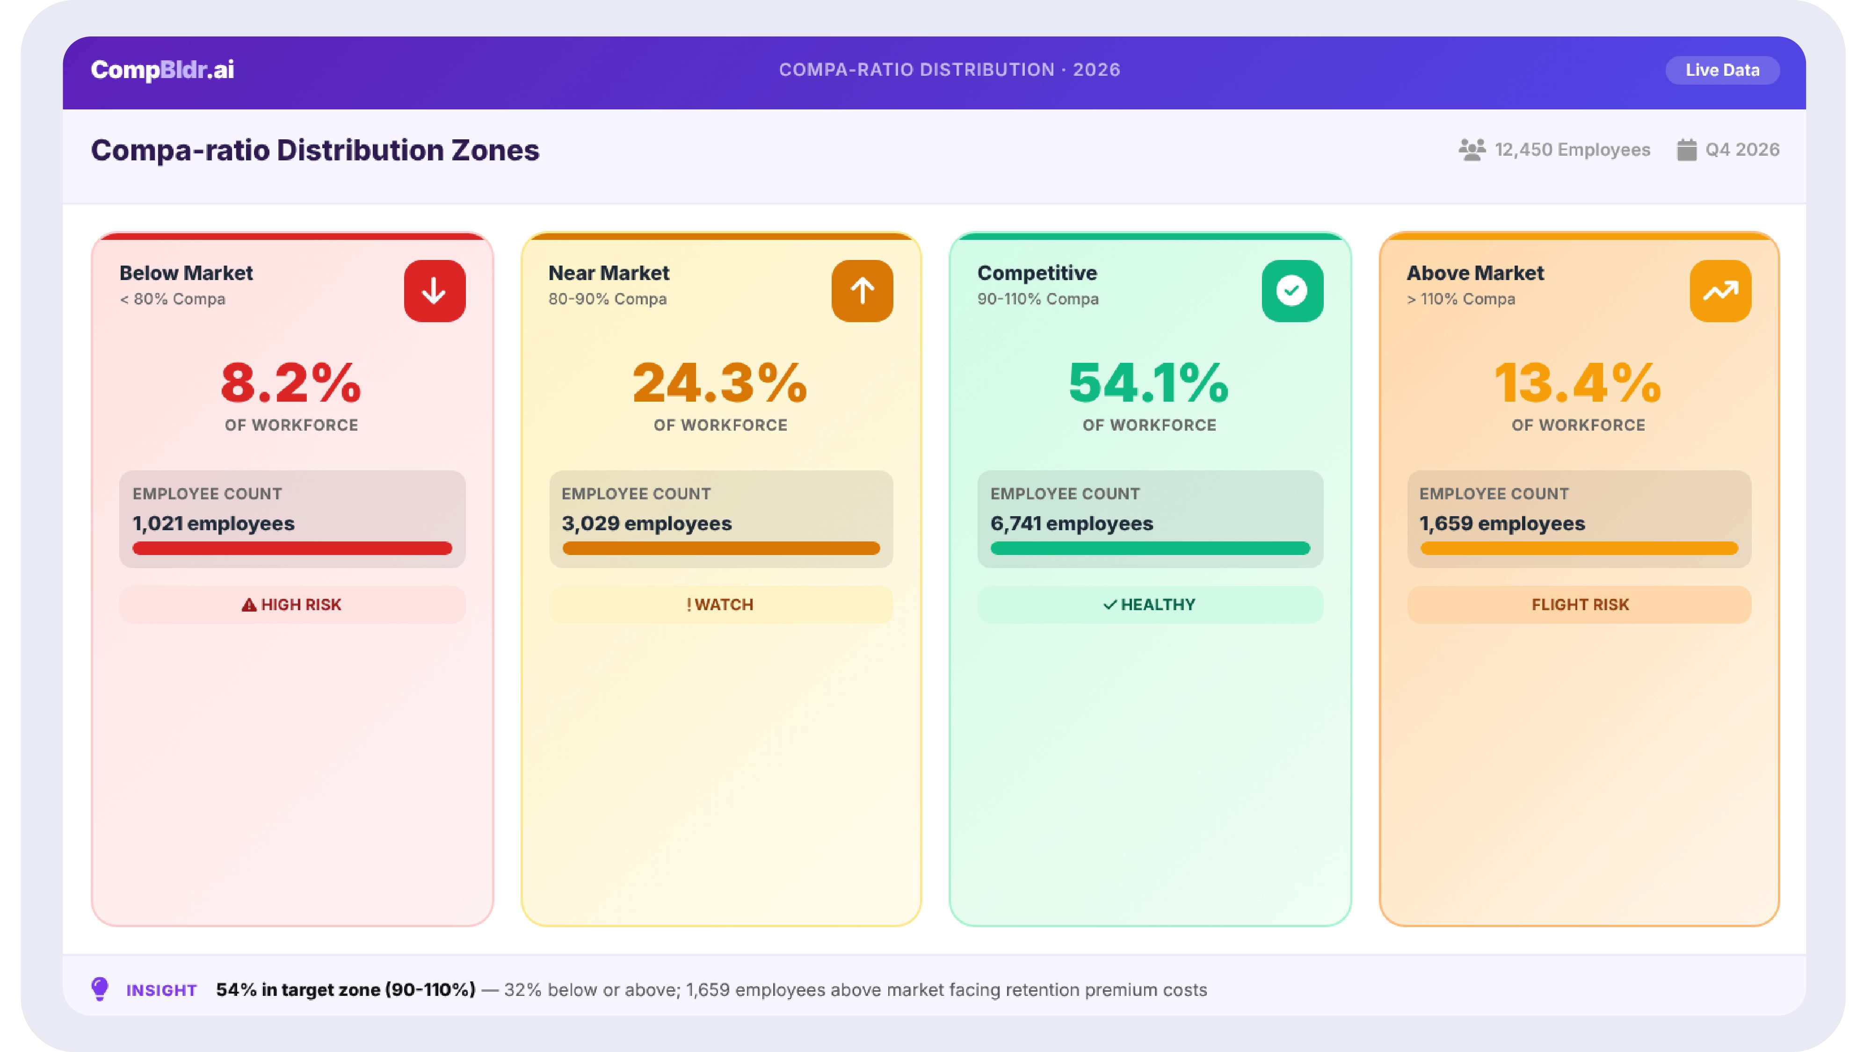Click the warning triangle in HIGH RISK
This screenshot has width=1871, height=1052.
[x=248, y=605]
